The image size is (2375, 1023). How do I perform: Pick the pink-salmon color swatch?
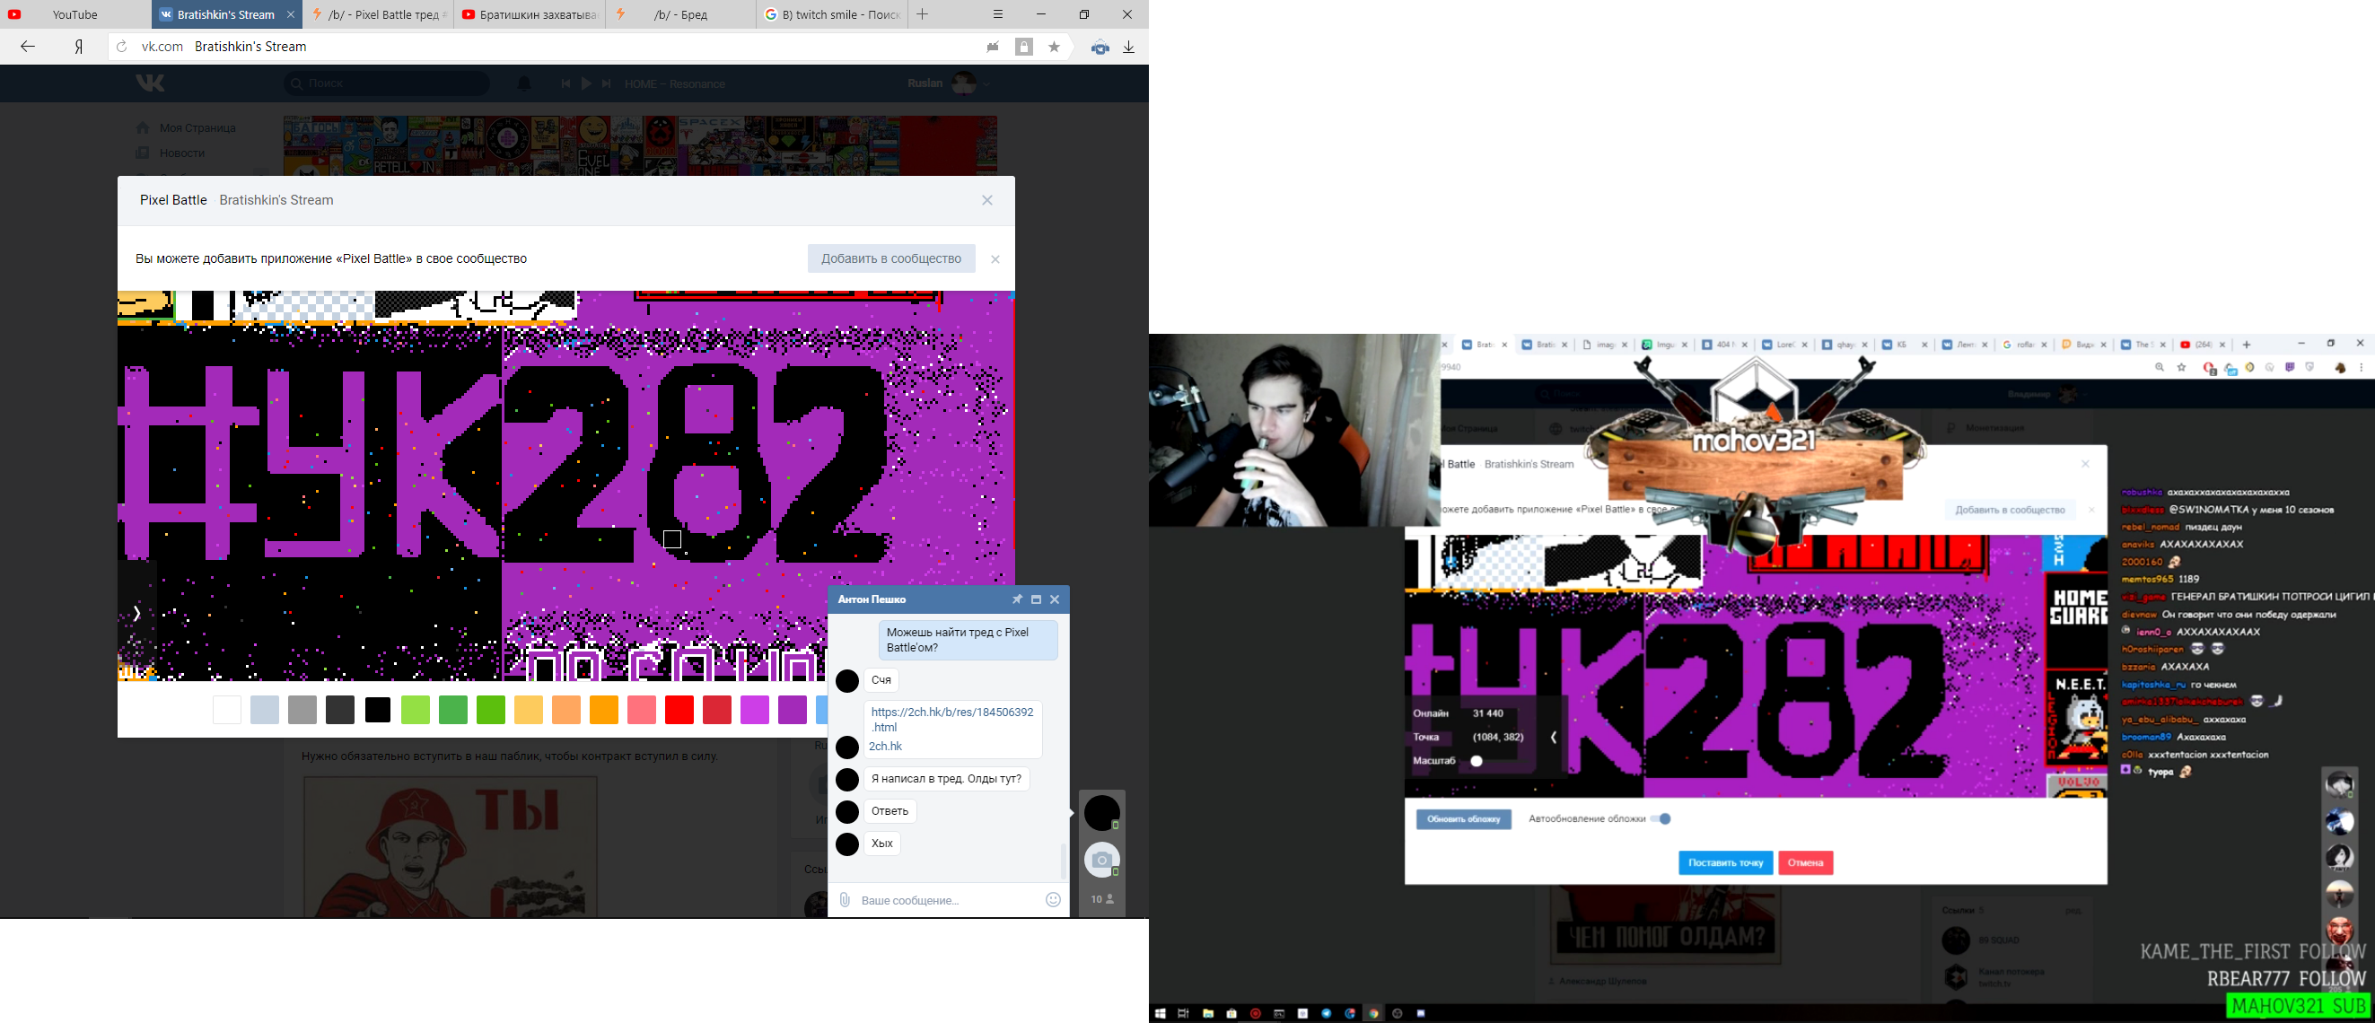tap(642, 710)
